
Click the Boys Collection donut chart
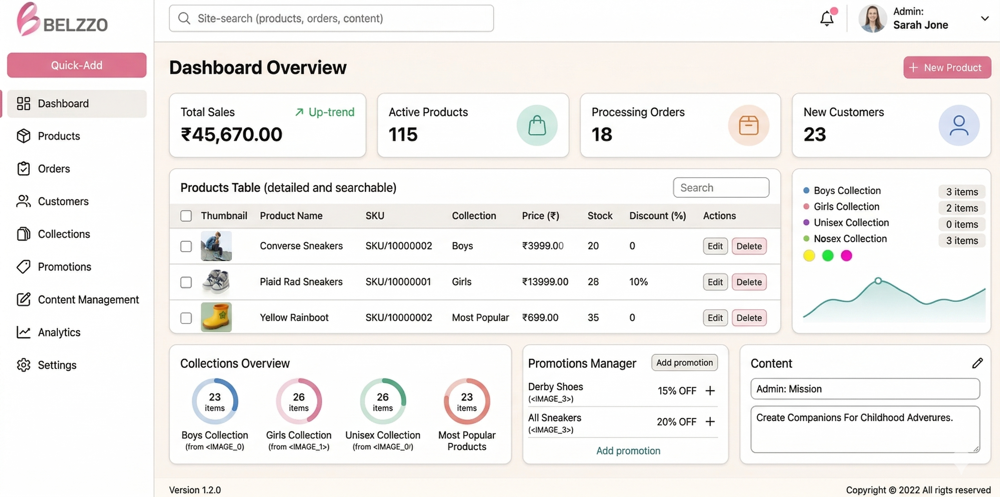pos(215,401)
